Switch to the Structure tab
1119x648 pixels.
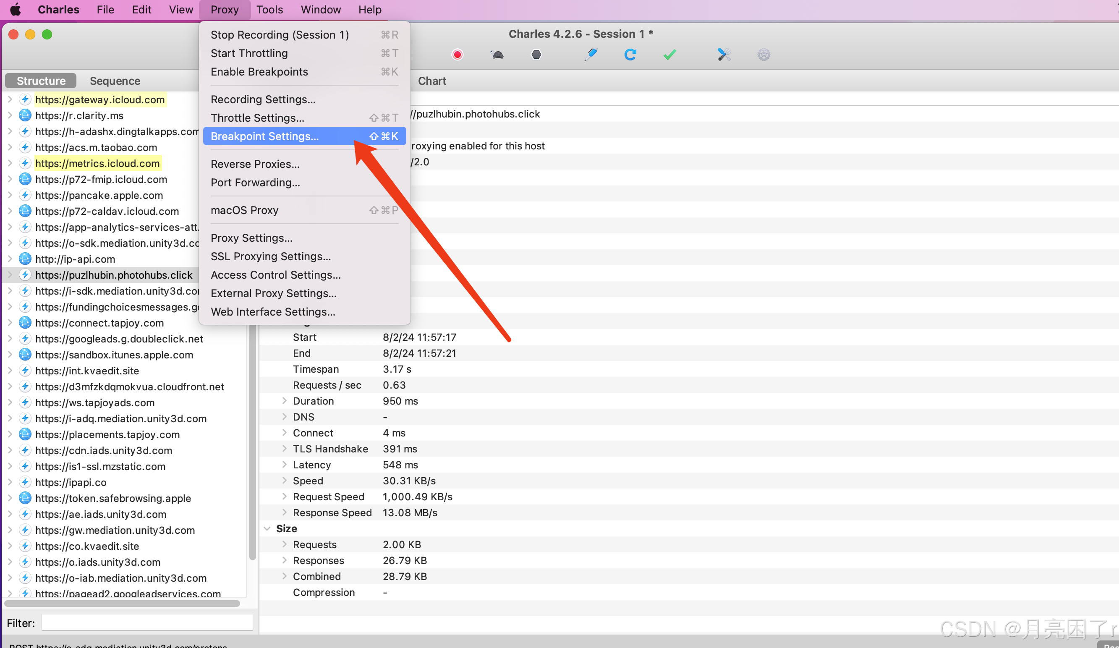pyautogui.click(x=41, y=81)
